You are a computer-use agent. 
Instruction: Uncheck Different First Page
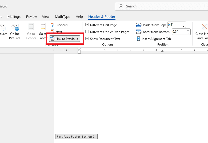(x=87, y=25)
